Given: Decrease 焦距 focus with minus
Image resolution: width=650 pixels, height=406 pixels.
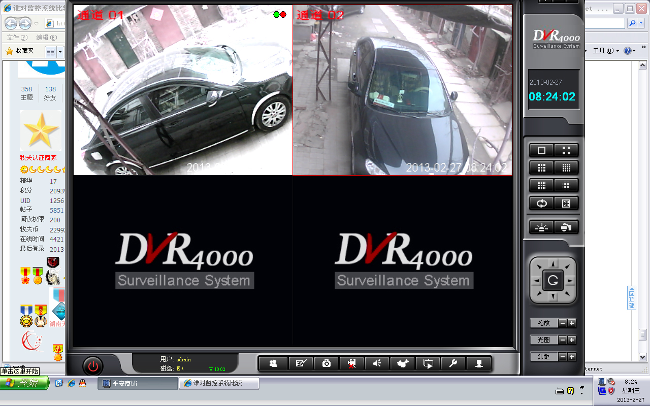Looking at the screenshot, I should pos(563,357).
